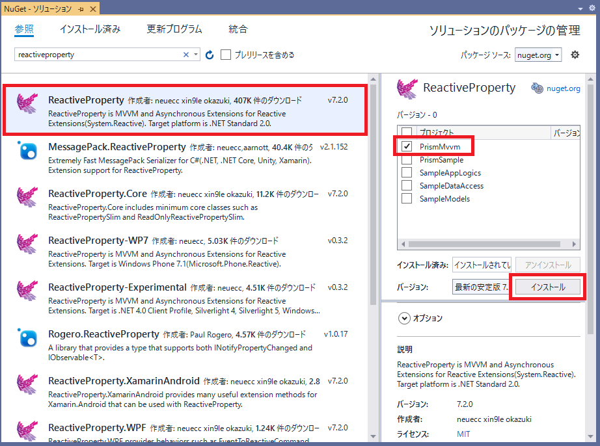600x446 pixels.
Task: Click the ReactiveProperty package logo in details pane
Action: (407, 88)
